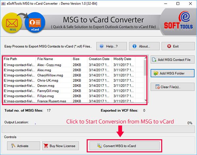Click the file list scroll-down arrow
197x155 pixels.
coord(145,100)
